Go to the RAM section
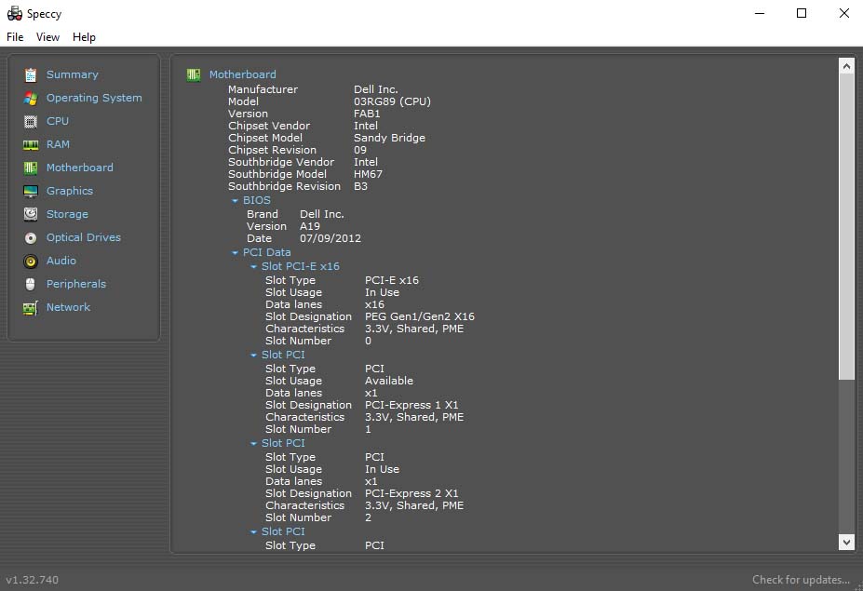 click(x=58, y=144)
